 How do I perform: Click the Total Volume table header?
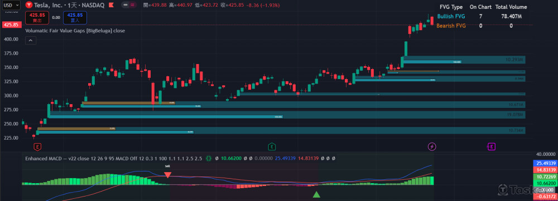pos(511,7)
